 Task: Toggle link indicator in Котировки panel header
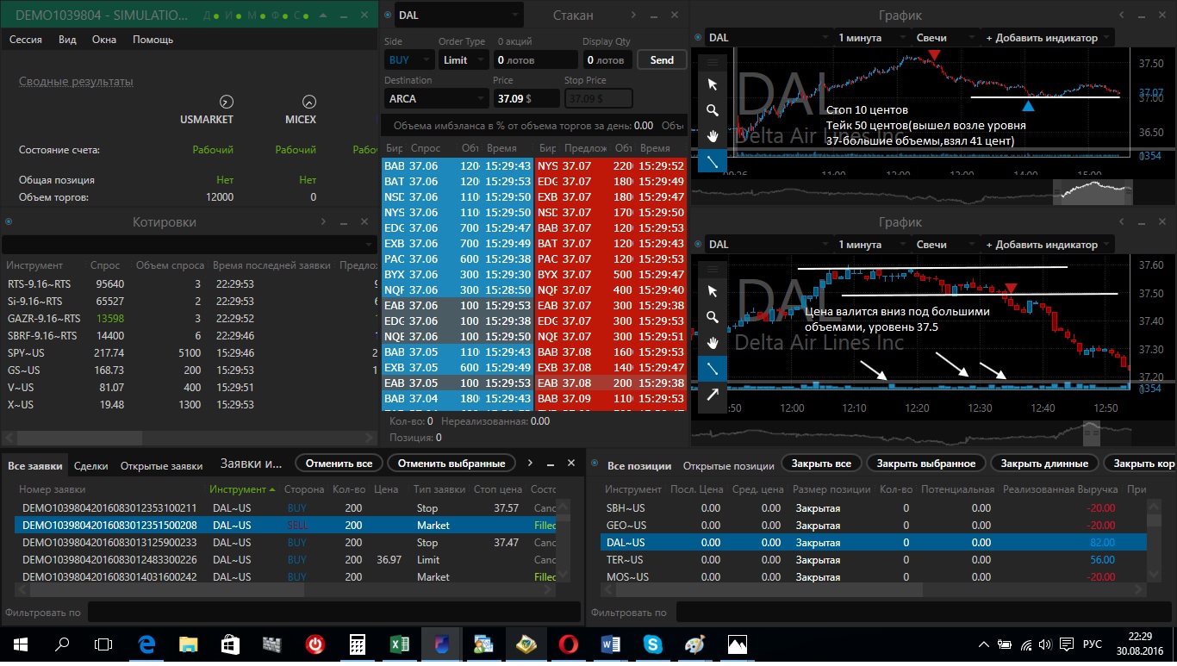click(x=7, y=221)
